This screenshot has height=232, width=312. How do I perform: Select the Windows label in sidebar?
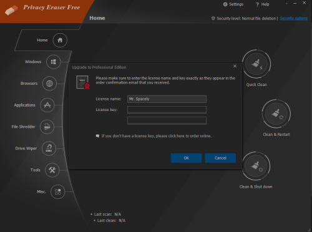[33, 62]
